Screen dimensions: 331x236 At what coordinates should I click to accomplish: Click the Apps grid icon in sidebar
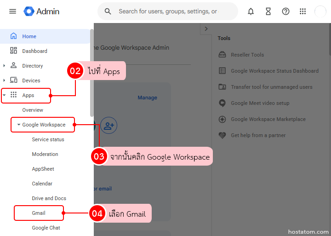coord(13,95)
